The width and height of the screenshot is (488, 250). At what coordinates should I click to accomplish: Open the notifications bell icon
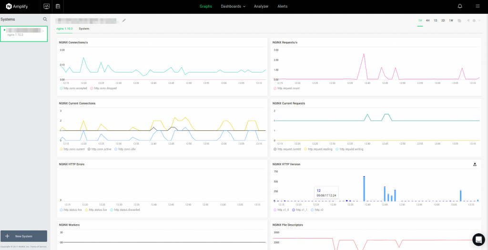point(460,6)
